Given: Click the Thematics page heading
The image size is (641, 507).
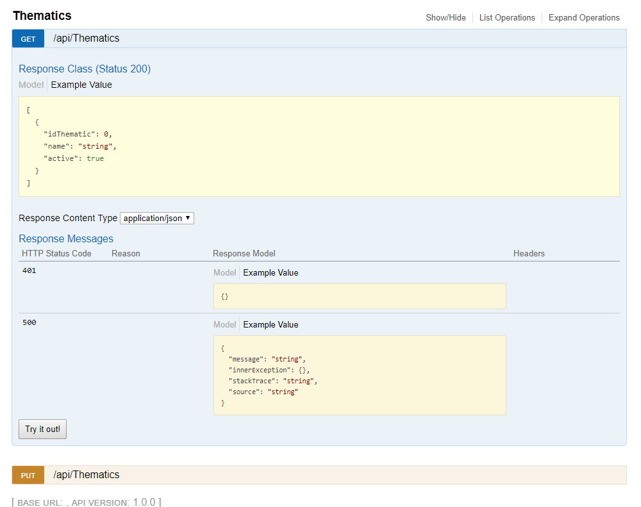Looking at the screenshot, I should pyautogui.click(x=42, y=15).
